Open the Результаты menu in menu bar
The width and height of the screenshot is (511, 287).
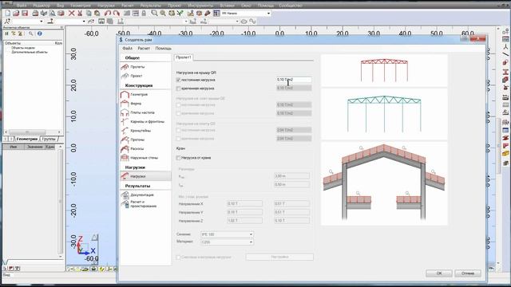pyautogui.click(x=151, y=6)
